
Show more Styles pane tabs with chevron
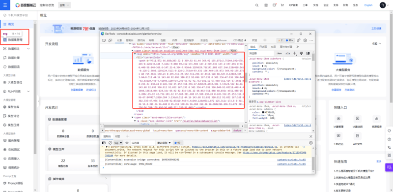pos(298,47)
